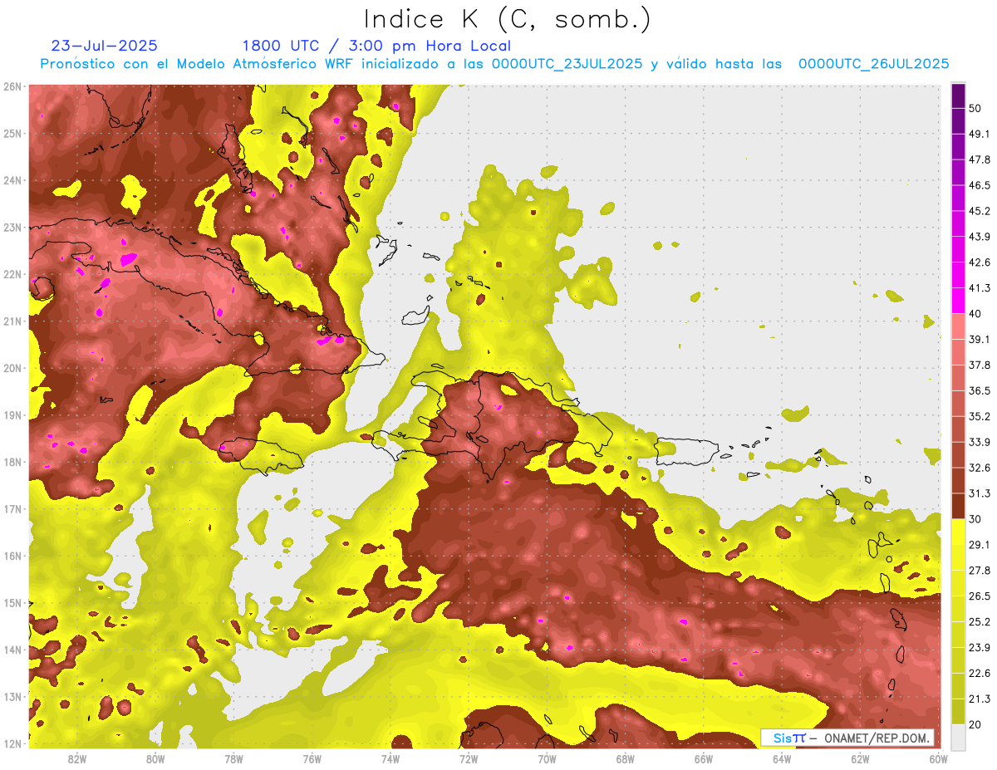Screen dimensions: 997x770
Task: Click the color scale value "26.5"
Action: pyautogui.click(x=980, y=596)
